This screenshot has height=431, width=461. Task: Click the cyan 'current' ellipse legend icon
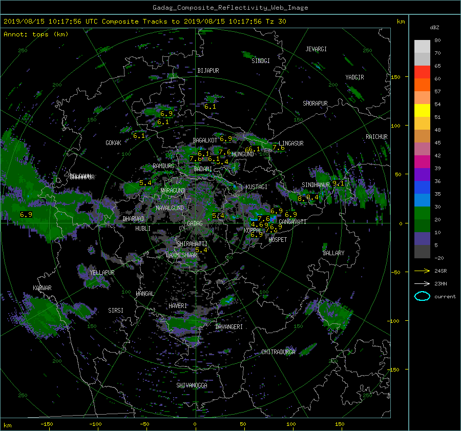tap(422, 296)
